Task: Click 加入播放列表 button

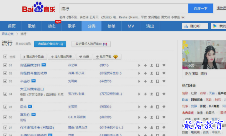Action: (62, 57)
